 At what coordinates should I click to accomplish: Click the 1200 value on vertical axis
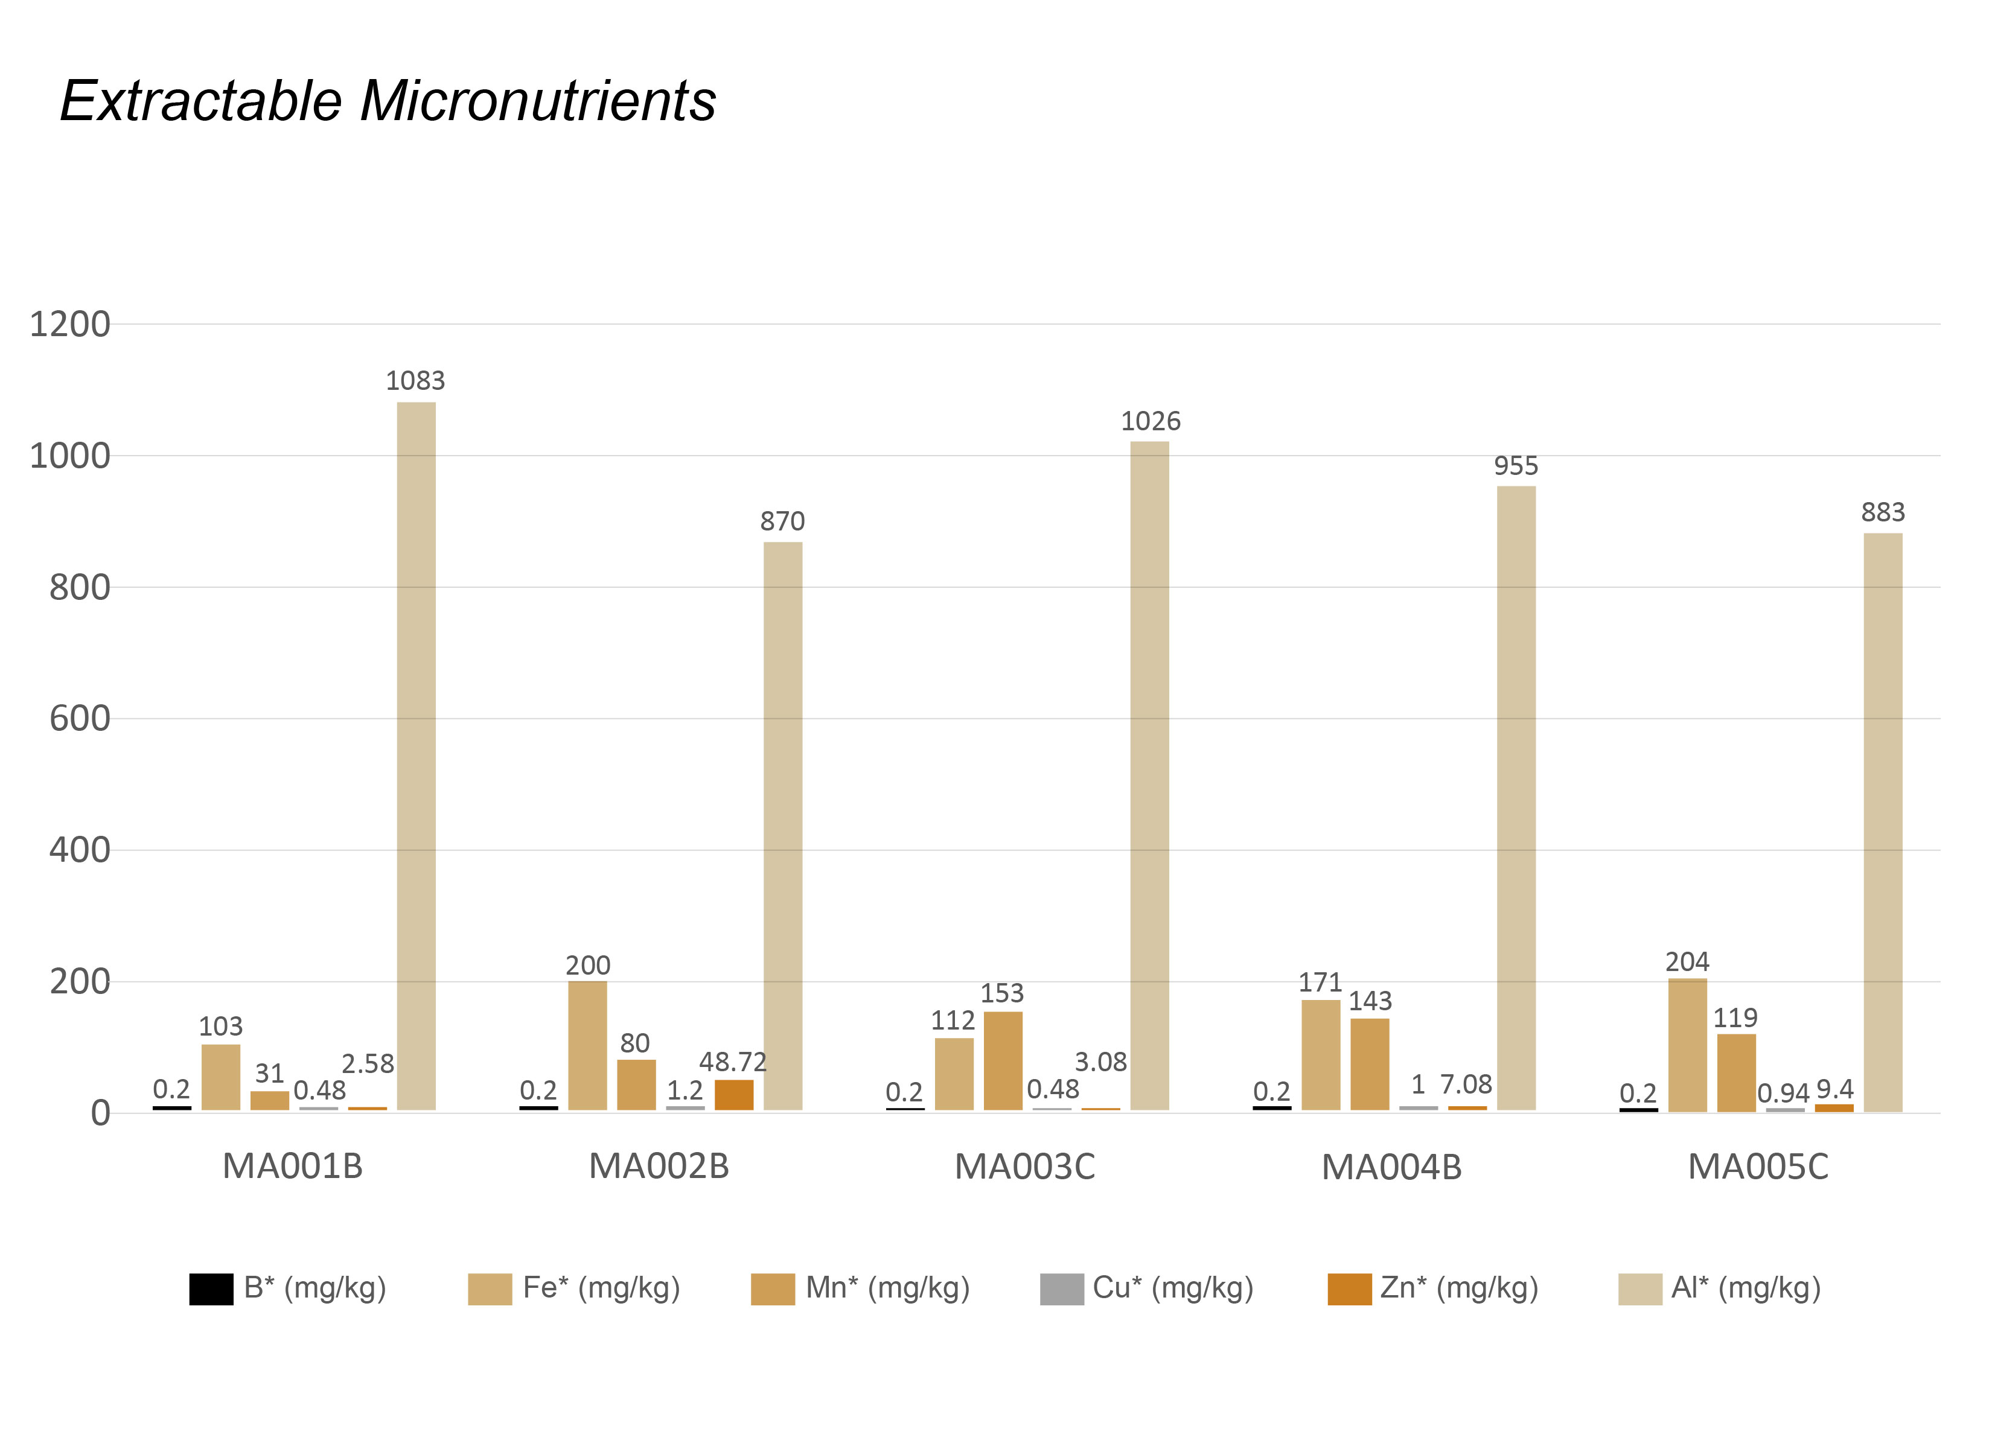(70, 325)
